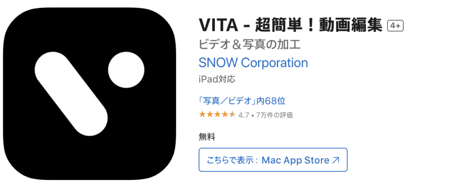Click the 4.7 rating score

244,115
